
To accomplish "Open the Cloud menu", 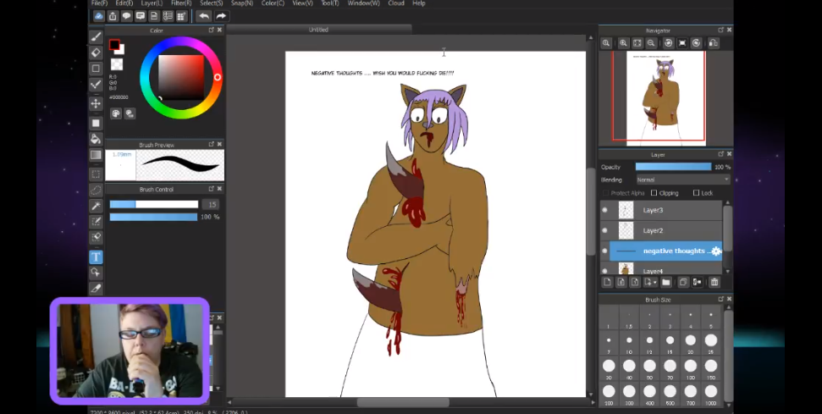I will coord(396,3).
